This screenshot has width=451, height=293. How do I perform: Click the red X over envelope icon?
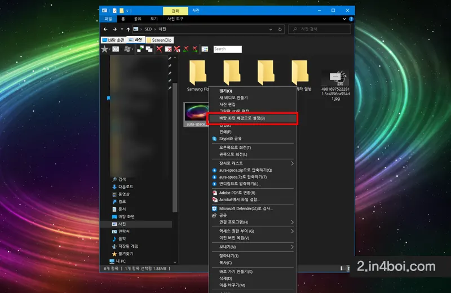pyautogui.click(x=168, y=49)
